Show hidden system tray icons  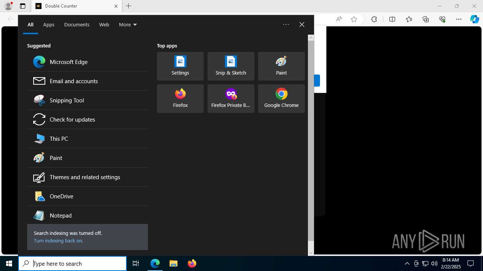[407, 263]
